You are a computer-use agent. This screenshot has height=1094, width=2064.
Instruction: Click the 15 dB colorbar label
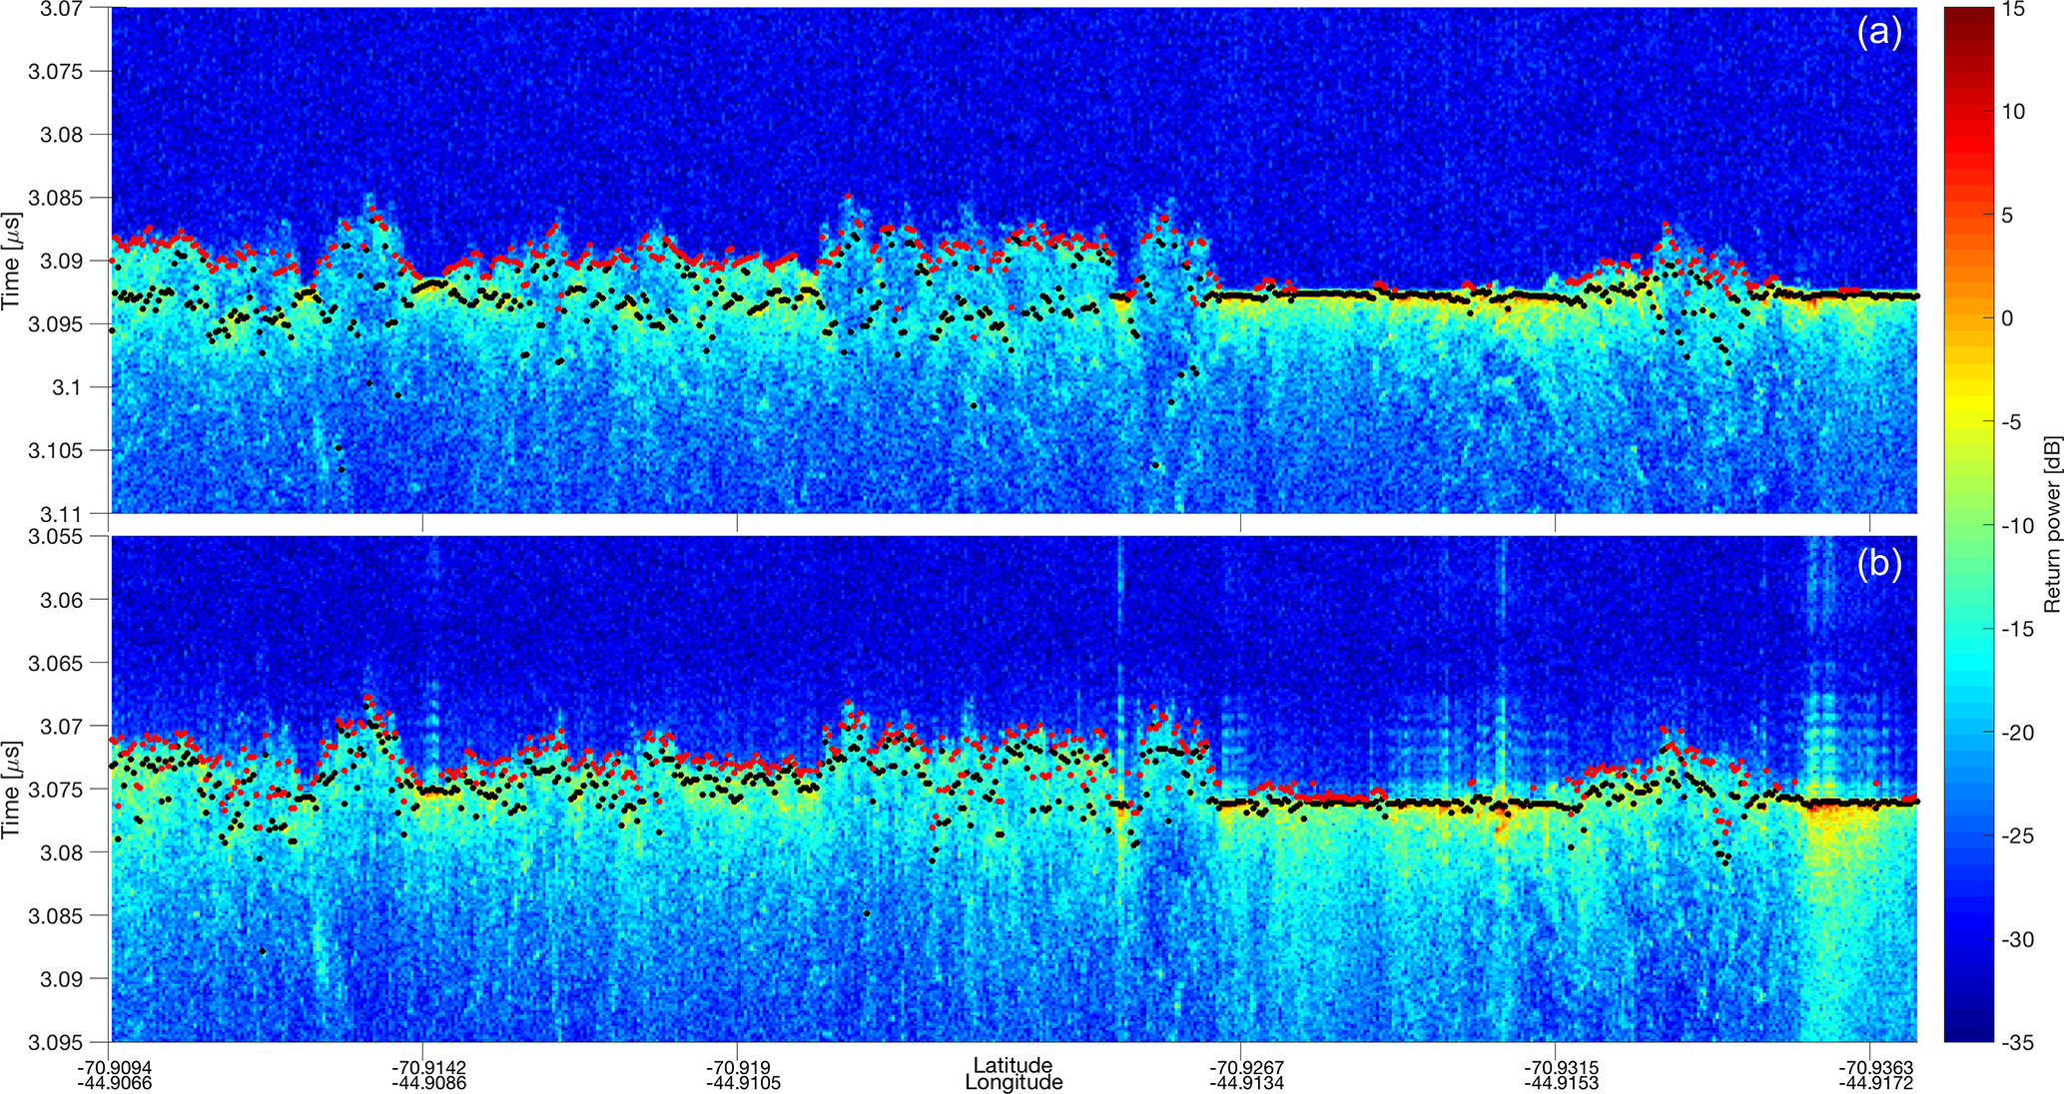(2013, 9)
